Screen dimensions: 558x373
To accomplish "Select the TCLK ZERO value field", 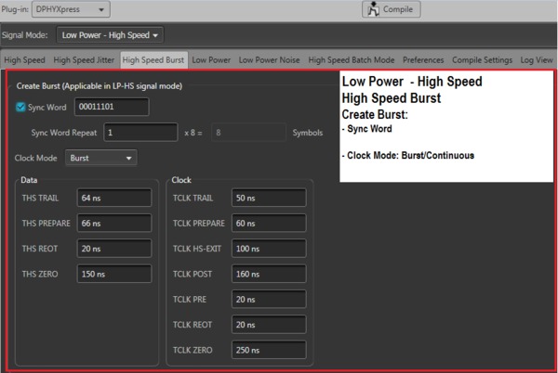I will [x=268, y=350].
